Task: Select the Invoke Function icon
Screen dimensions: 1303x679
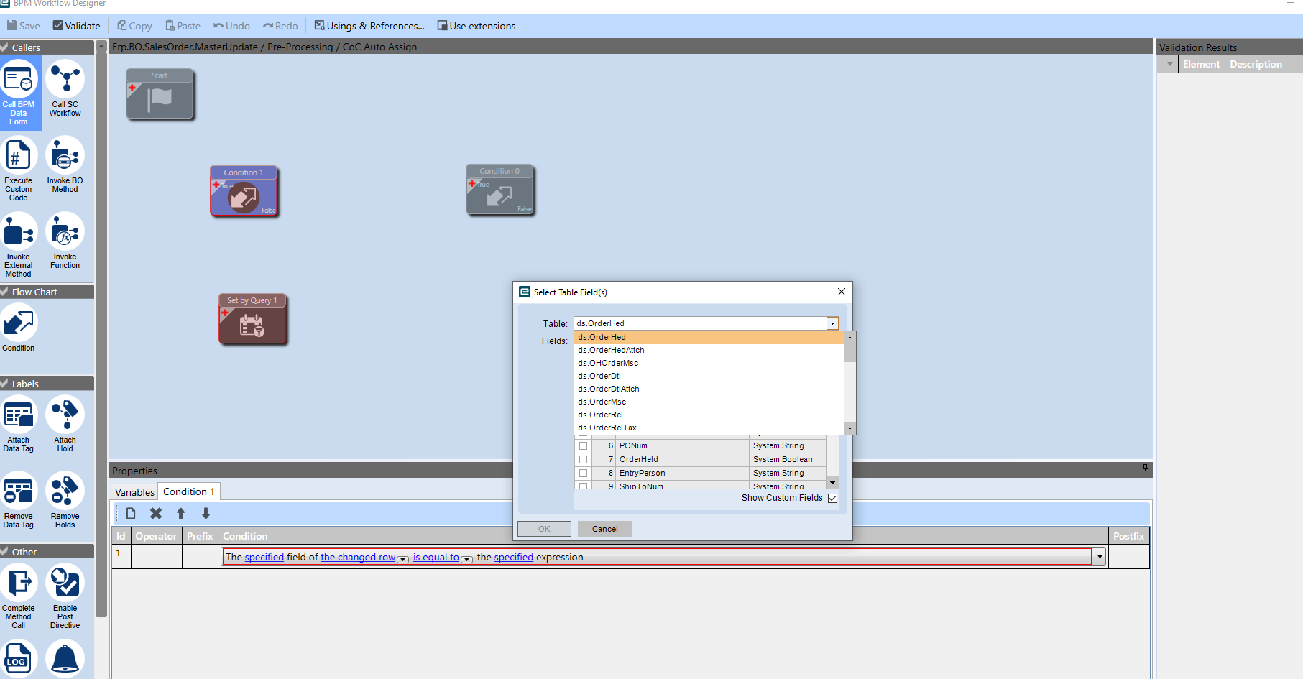Action: pyautogui.click(x=65, y=241)
